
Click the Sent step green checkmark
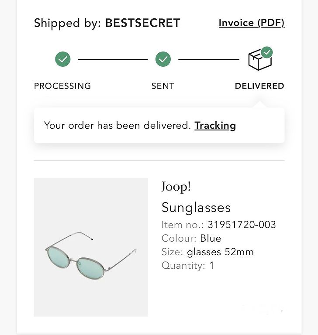pyautogui.click(x=163, y=59)
